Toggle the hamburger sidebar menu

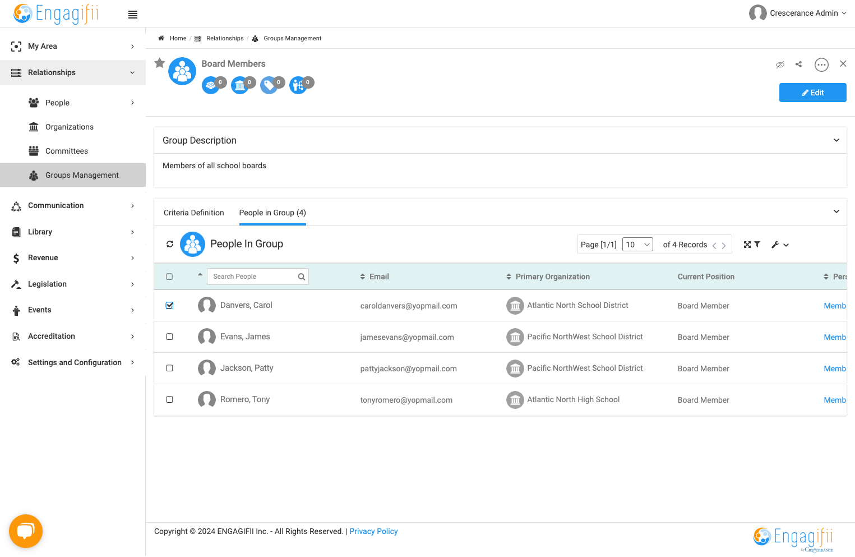tap(133, 15)
